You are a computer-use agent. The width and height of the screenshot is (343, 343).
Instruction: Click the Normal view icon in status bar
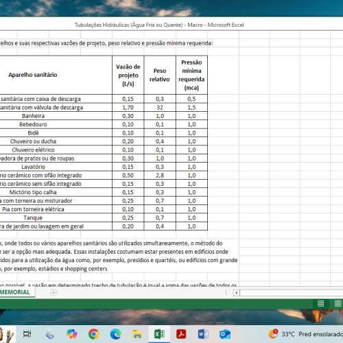320,303
